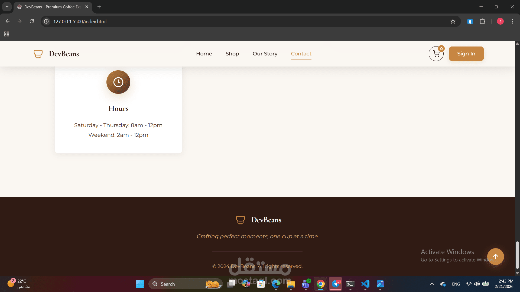
Task: View site information icon in address bar
Action: click(x=47, y=21)
